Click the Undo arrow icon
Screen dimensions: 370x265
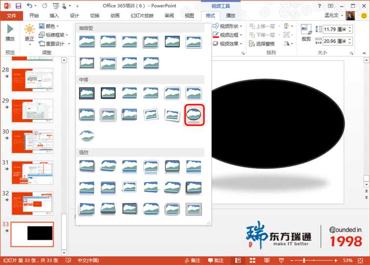[29, 5]
